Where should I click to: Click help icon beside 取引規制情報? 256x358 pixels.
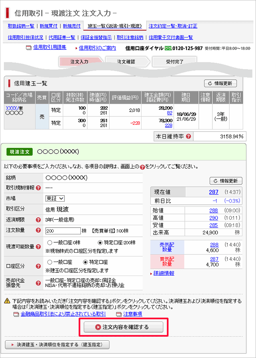[38, 188]
